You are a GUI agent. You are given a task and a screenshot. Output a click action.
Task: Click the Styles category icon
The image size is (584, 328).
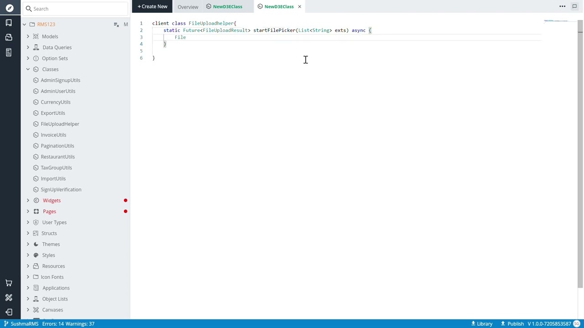pos(36,255)
